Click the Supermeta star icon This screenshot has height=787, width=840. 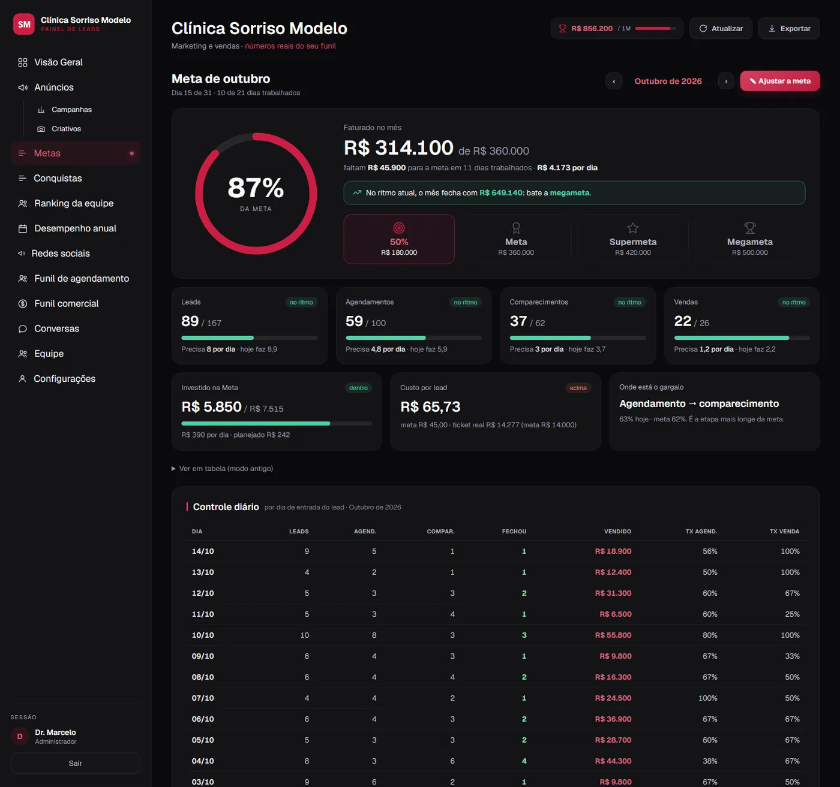[632, 228]
